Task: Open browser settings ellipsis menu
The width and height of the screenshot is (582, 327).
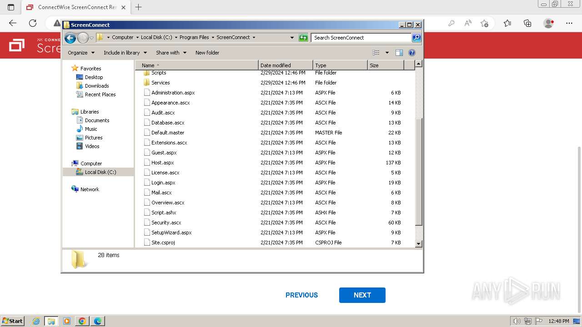Action: [x=569, y=23]
